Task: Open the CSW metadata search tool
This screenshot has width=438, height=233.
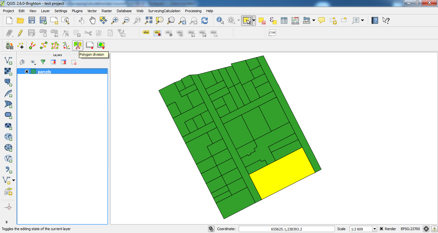Action: tap(272, 33)
